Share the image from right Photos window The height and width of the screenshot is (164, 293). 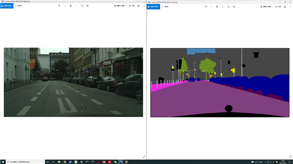(278, 7)
